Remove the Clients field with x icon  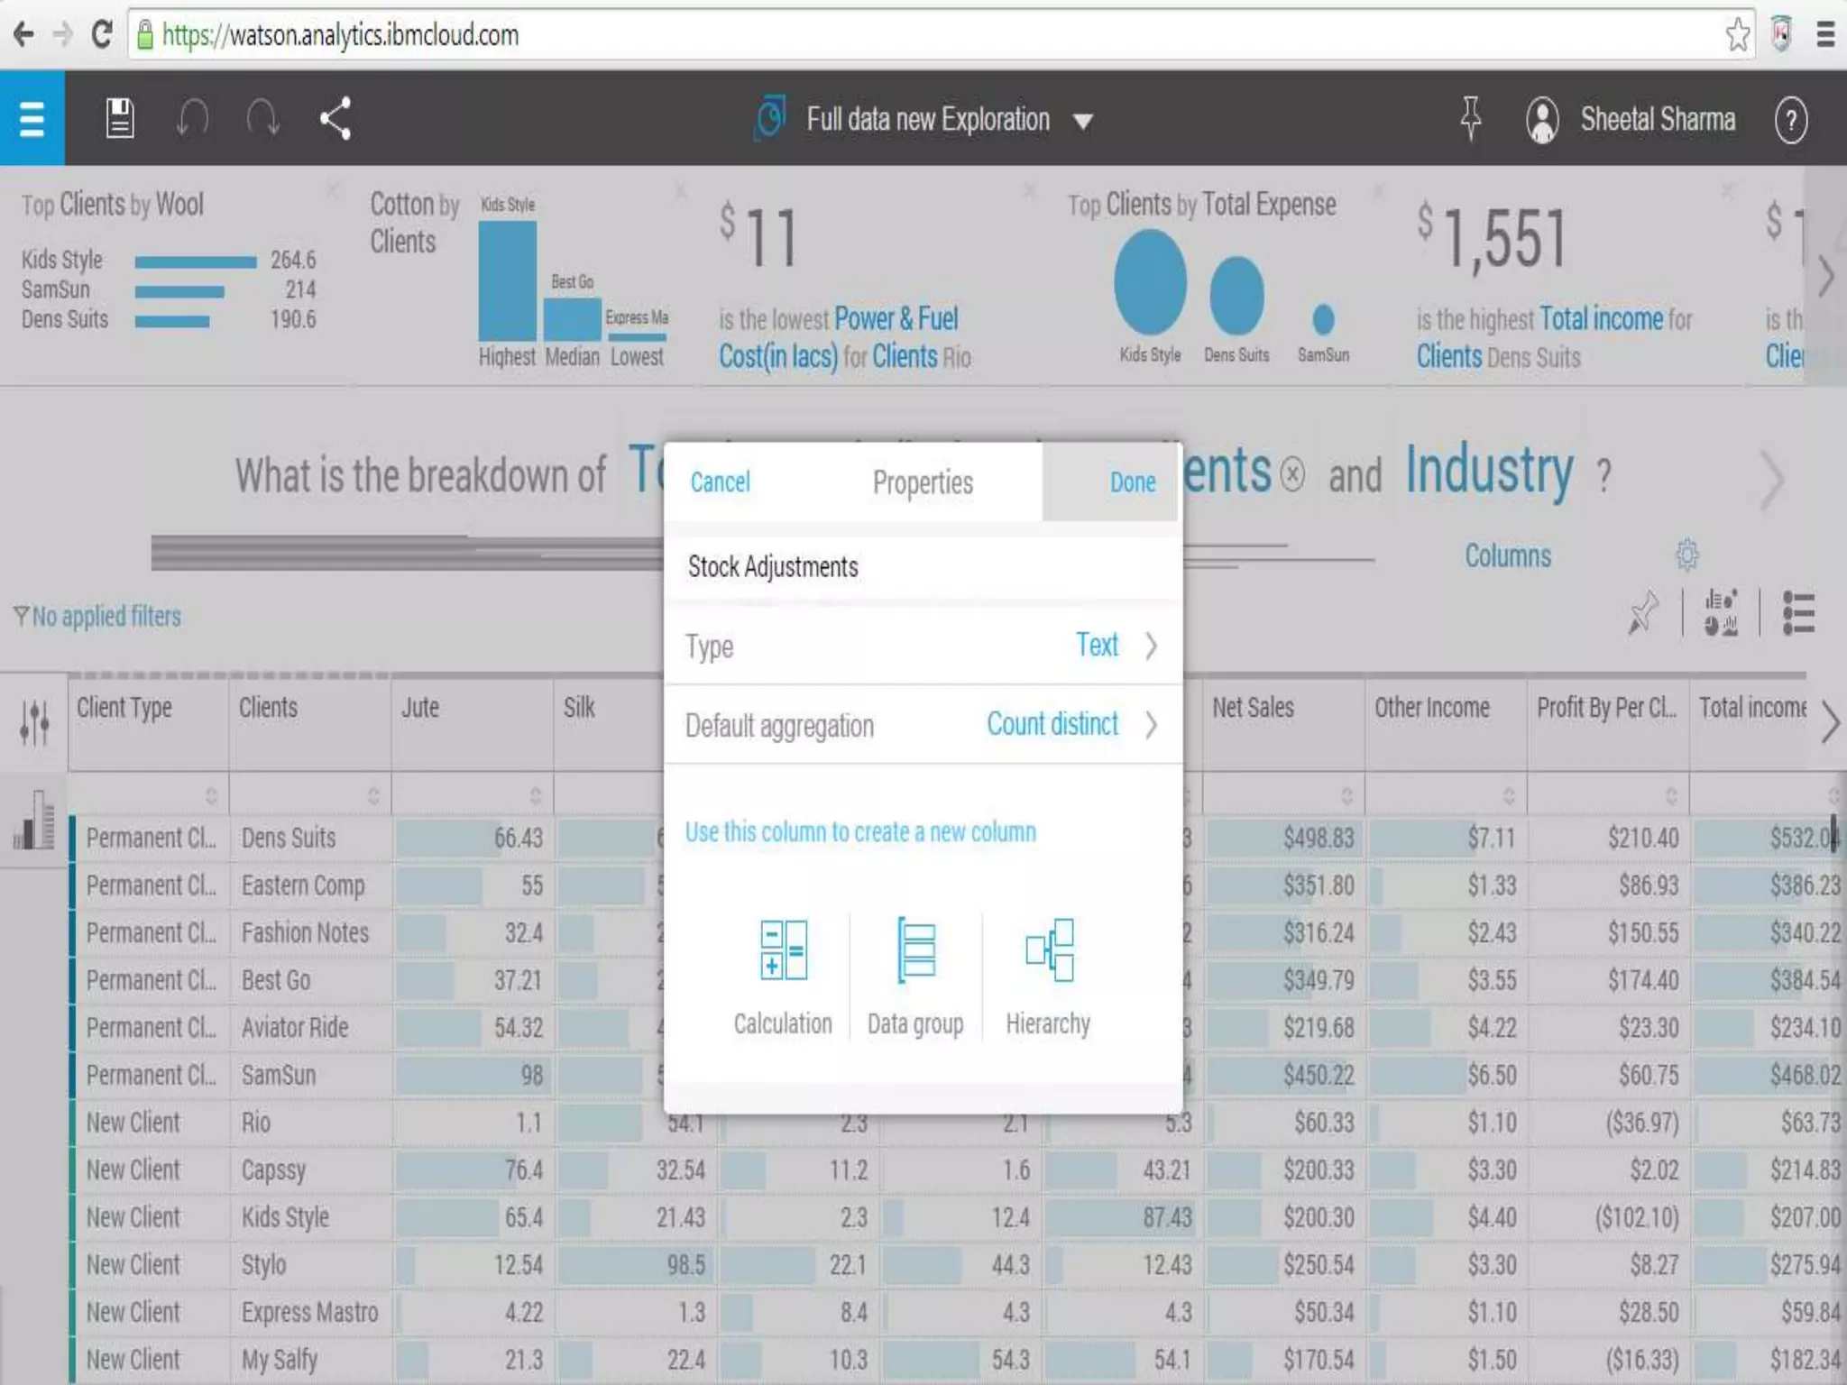(x=1292, y=473)
